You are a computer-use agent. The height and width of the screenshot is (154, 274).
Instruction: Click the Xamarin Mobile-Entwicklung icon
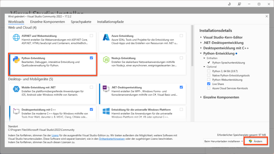coord(16,89)
